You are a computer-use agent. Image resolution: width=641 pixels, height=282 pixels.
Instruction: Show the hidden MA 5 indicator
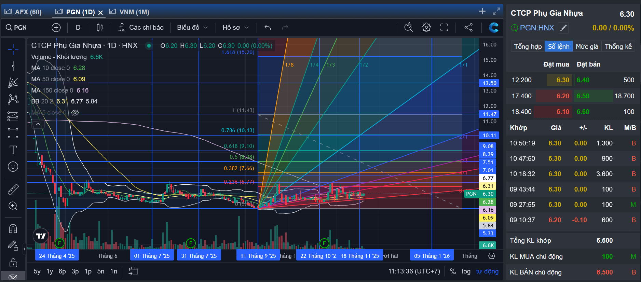point(75,112)
